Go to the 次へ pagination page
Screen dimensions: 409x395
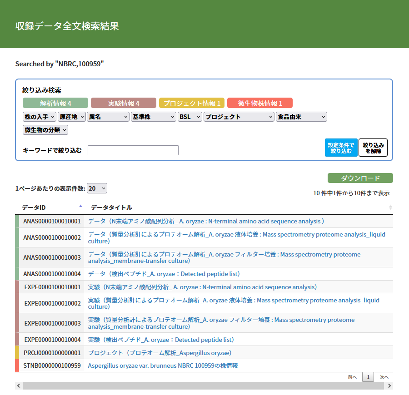pyautogui.click(x=384, y=377)
